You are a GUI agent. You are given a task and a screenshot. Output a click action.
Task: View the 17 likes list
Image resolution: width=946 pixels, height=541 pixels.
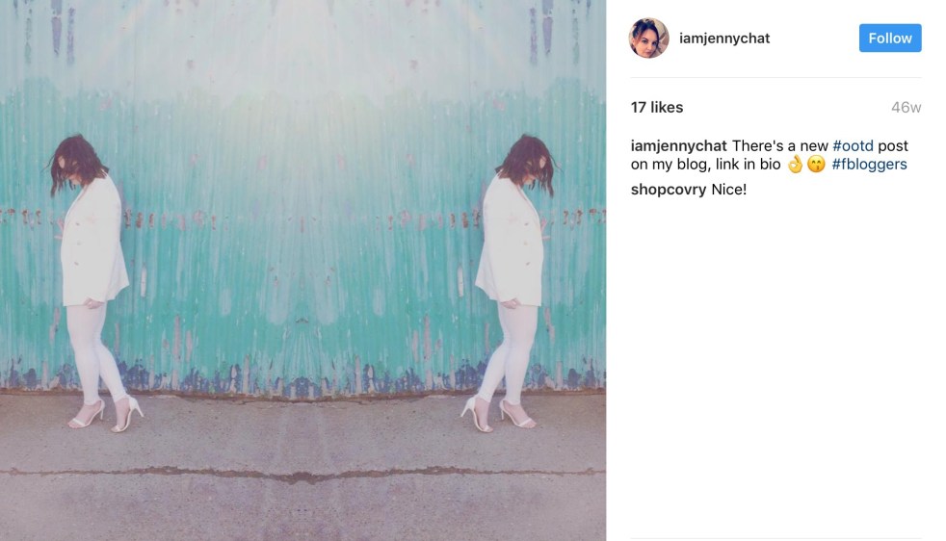click(x=657, y=108)
